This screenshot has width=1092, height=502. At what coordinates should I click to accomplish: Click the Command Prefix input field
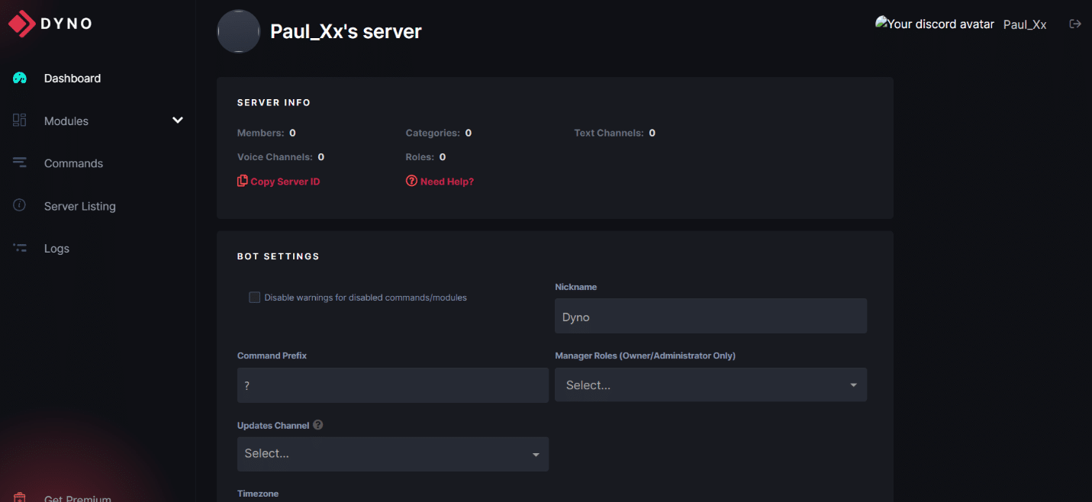393,385
